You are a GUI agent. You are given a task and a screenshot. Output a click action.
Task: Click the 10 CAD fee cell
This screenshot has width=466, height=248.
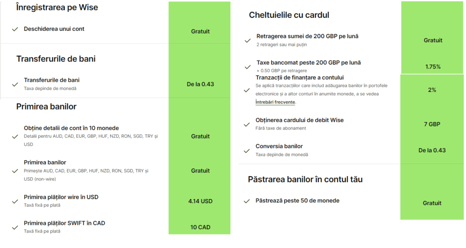click(200, 227)
